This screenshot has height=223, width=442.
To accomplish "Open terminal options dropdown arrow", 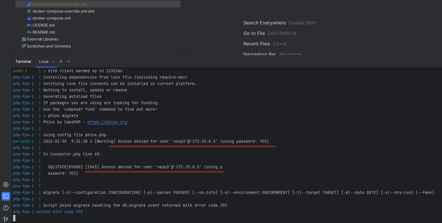I will click(69, 61).
